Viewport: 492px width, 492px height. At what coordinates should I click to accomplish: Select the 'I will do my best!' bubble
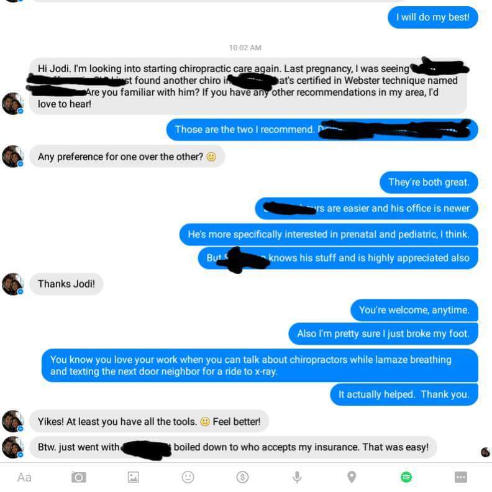pos(433,17)
